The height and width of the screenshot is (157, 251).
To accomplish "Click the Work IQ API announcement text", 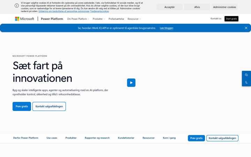I will click(117, 28).
